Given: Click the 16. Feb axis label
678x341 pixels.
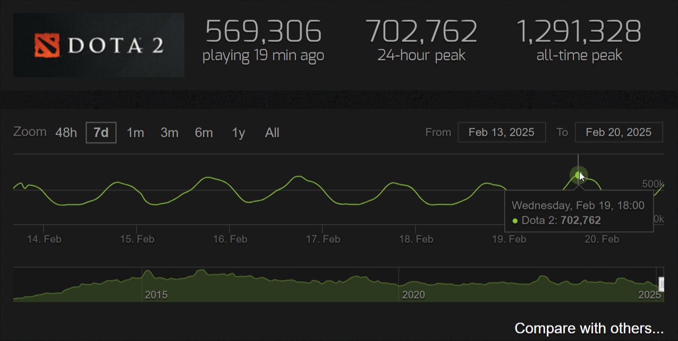Looking at the screenshot, I should (230, 239).
